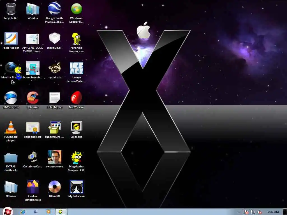287x215 pixels.
Task: Select the Windos folder icon
Action: (x=33, y=9)
